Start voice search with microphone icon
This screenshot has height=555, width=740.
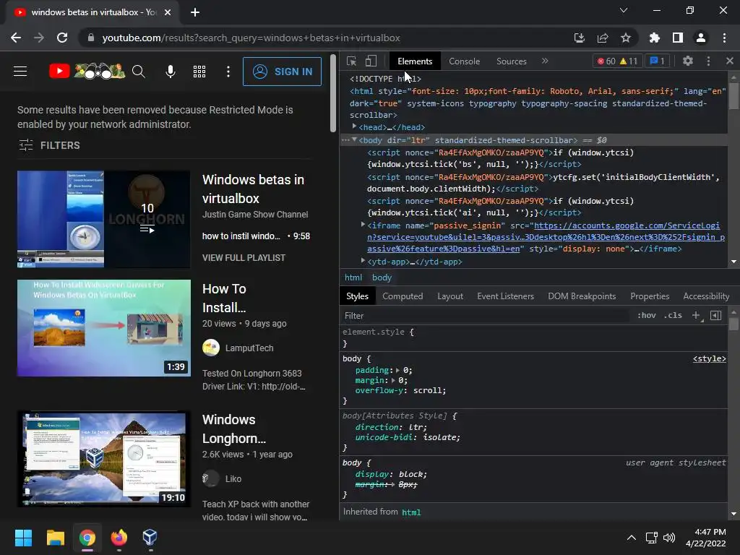(x=171, y=72)
